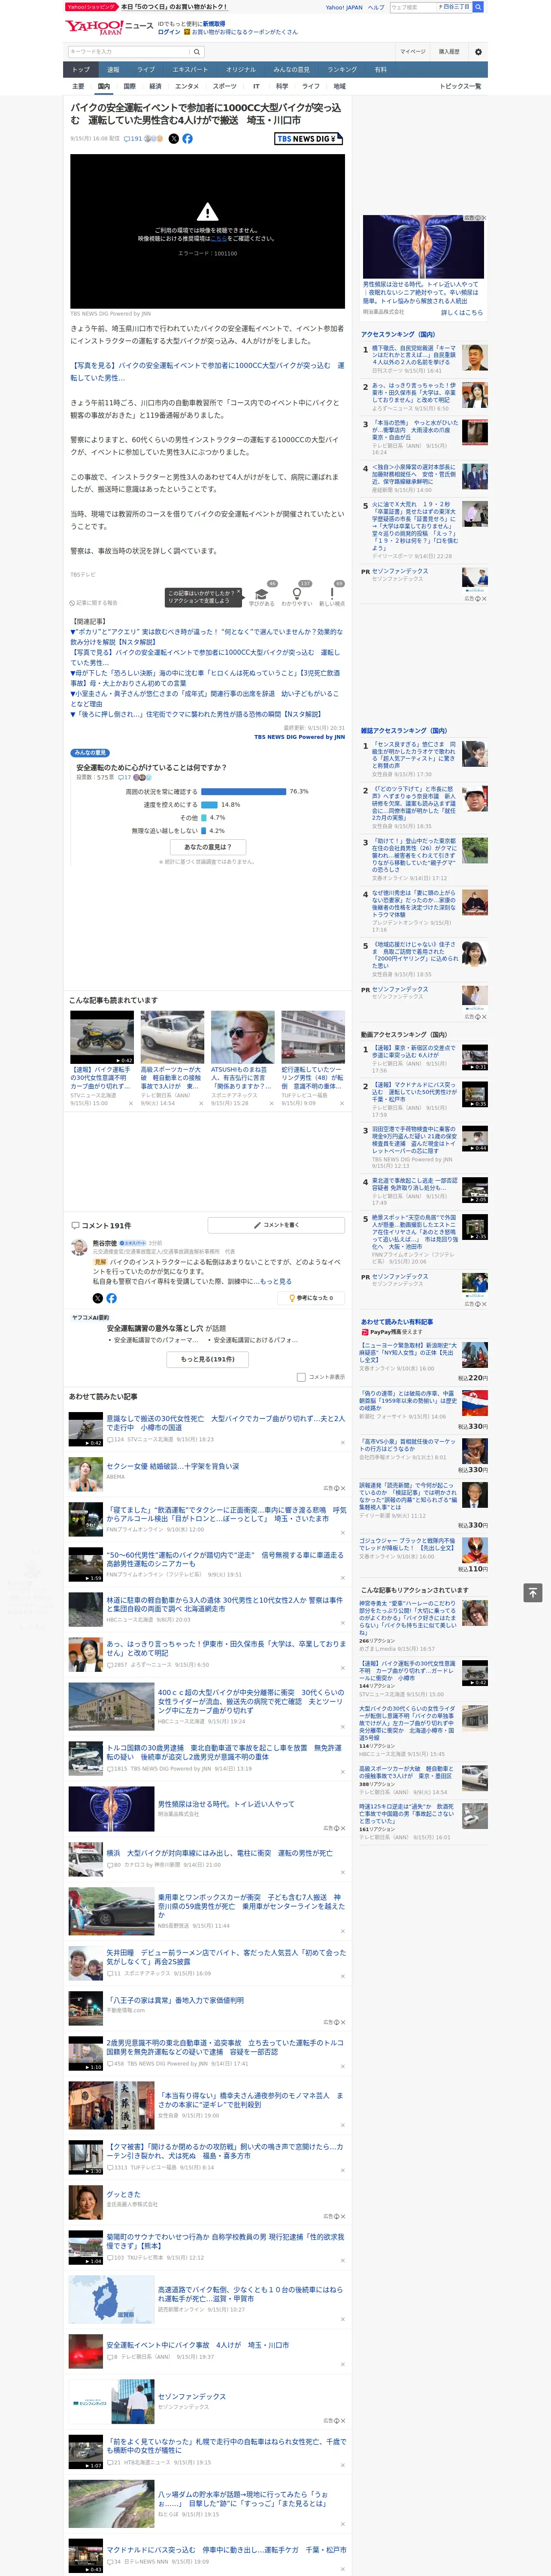Open the マクドナルドにバス突っ込む article
This screenshot has height=2576, width=551.
click(226, 2549)
